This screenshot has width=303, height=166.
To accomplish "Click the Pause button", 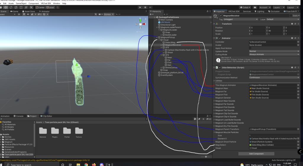I will [x=145, y=7].
